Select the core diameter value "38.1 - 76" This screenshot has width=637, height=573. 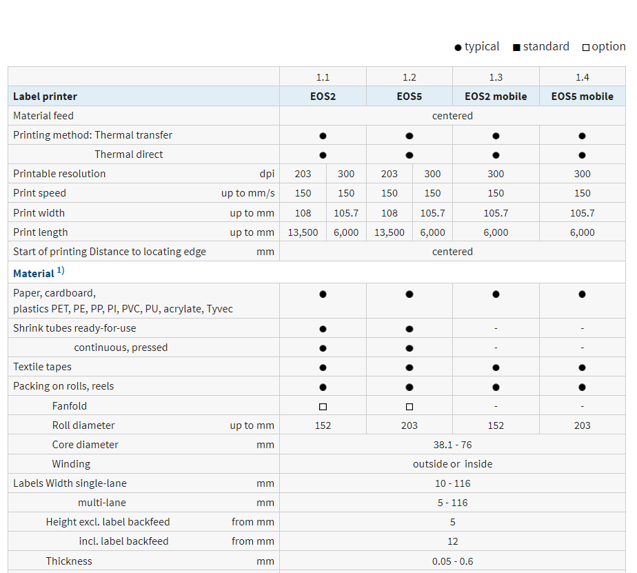[452, 445]
